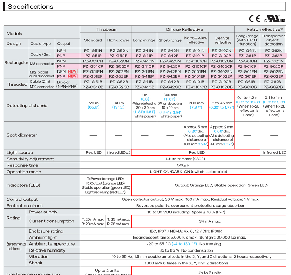Click the cULus certification logo
291x275 pixels.
275,19
